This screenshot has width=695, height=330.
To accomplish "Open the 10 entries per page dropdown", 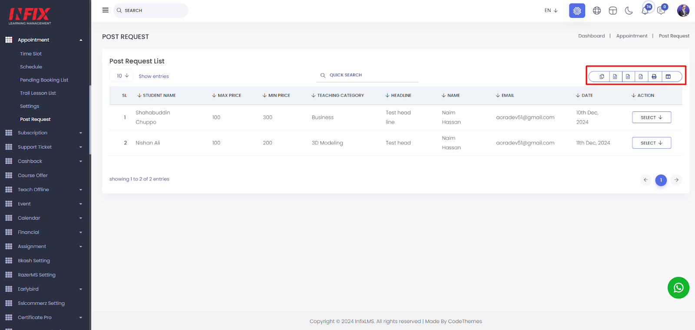I will pos(122,75).
